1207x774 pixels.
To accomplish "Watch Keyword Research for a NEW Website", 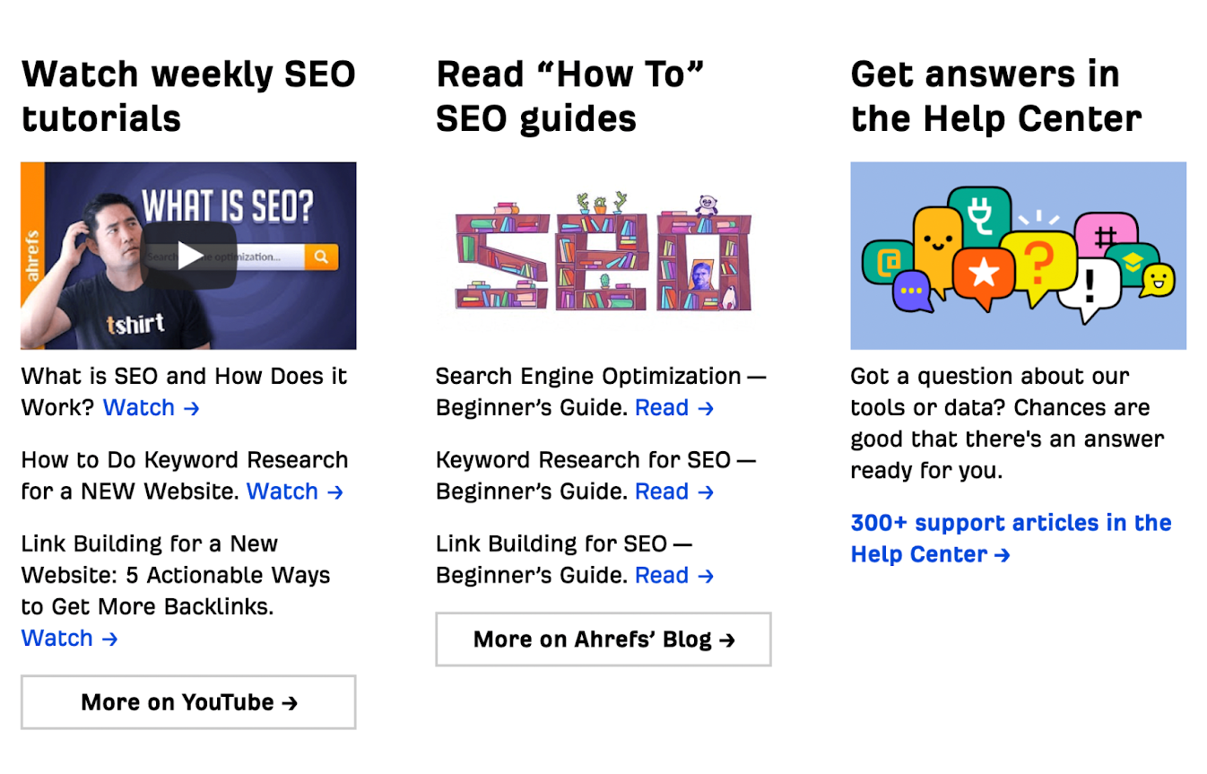I will pos(295,491).
